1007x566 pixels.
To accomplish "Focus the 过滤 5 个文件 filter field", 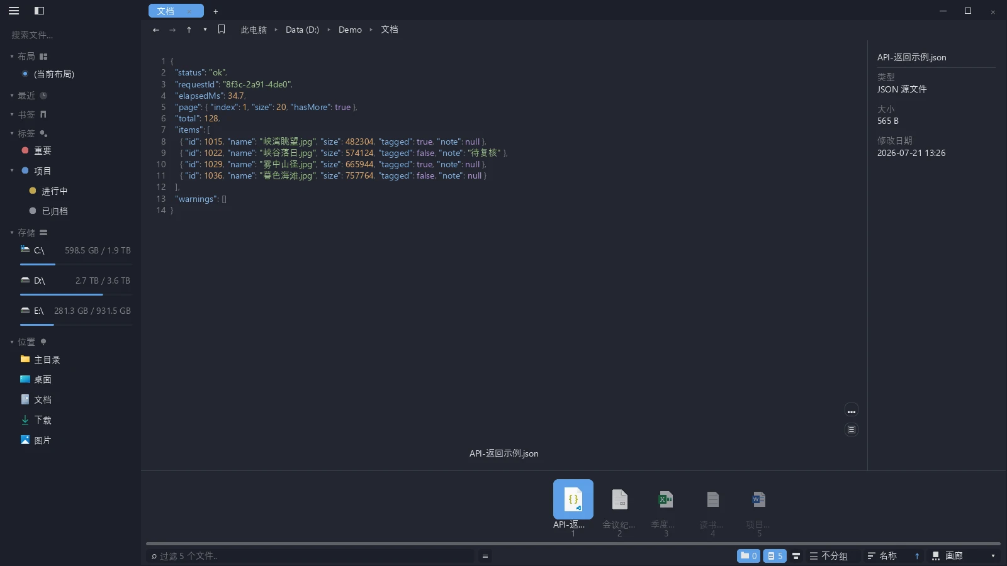I will pyautogui.click(x=310, y=556).
